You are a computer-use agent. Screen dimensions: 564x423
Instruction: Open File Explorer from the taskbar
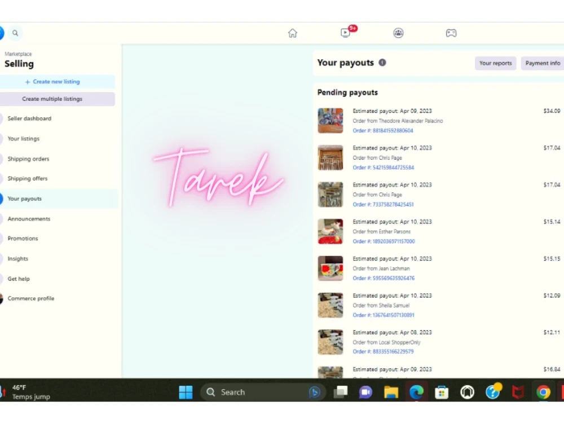coord(391,392)
